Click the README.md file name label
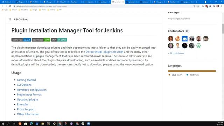Screen dimensions: 224x126 21,20
